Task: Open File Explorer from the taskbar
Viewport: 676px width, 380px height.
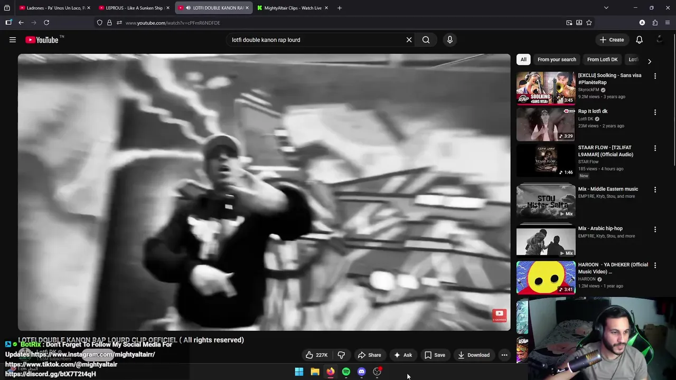Action: (x=315, y=372)
